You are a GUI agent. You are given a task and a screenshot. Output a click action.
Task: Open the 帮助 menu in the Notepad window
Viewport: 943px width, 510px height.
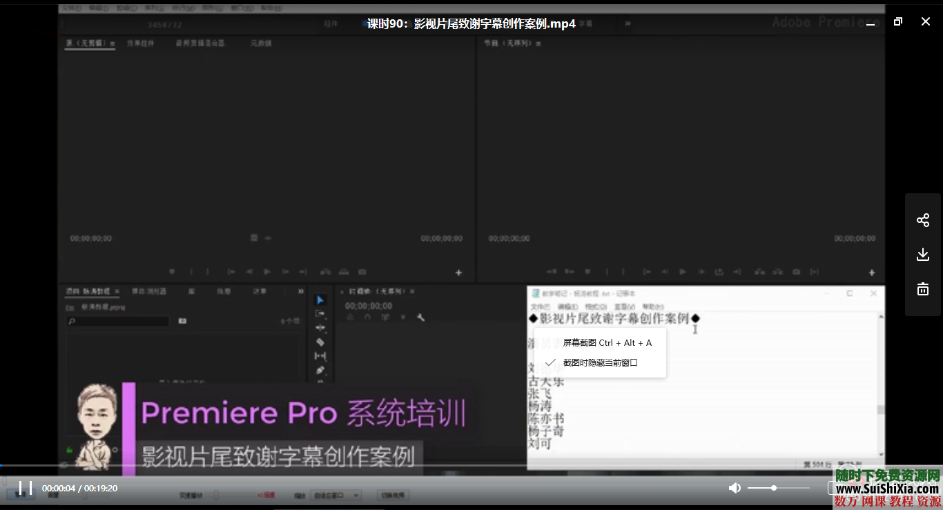click(x=652, y=306)
